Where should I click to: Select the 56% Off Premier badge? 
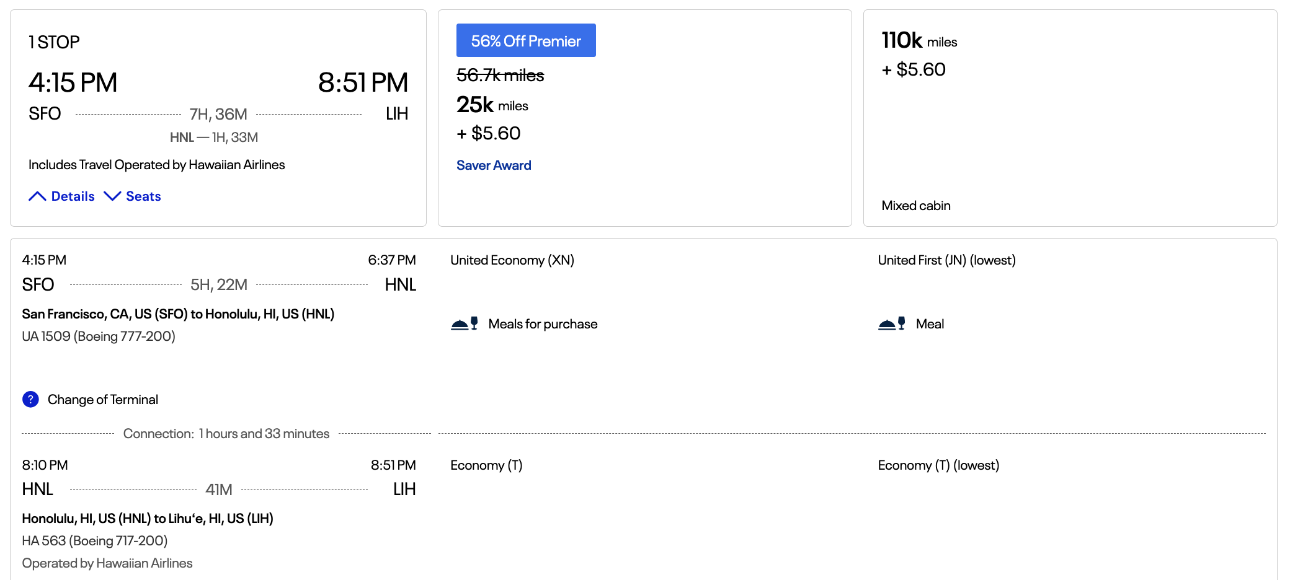[526, 40]
